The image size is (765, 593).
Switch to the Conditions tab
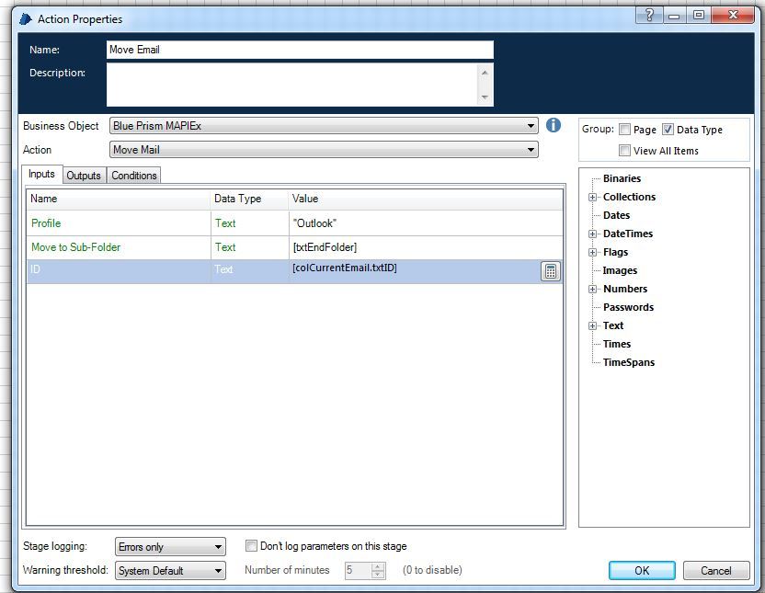(x=133, y=176)
